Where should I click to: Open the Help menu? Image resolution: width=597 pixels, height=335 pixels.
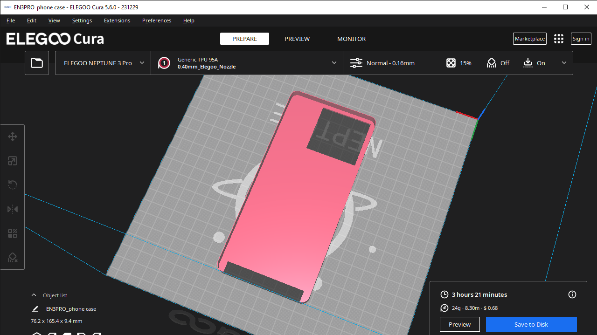[x=189, y=21]
